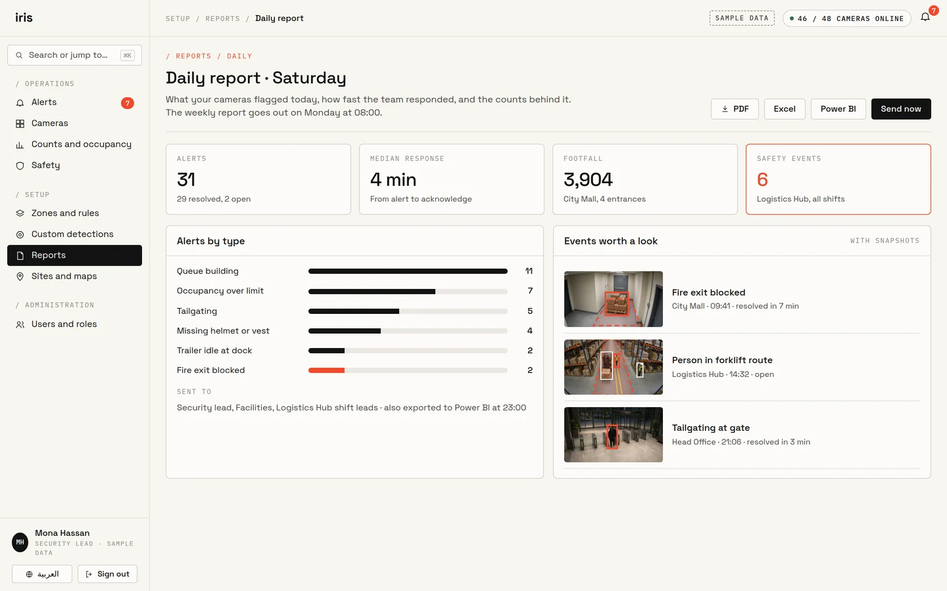This screenshot has height=591, width=947.
Task: Export report to Excel
Action: [785, 109]
